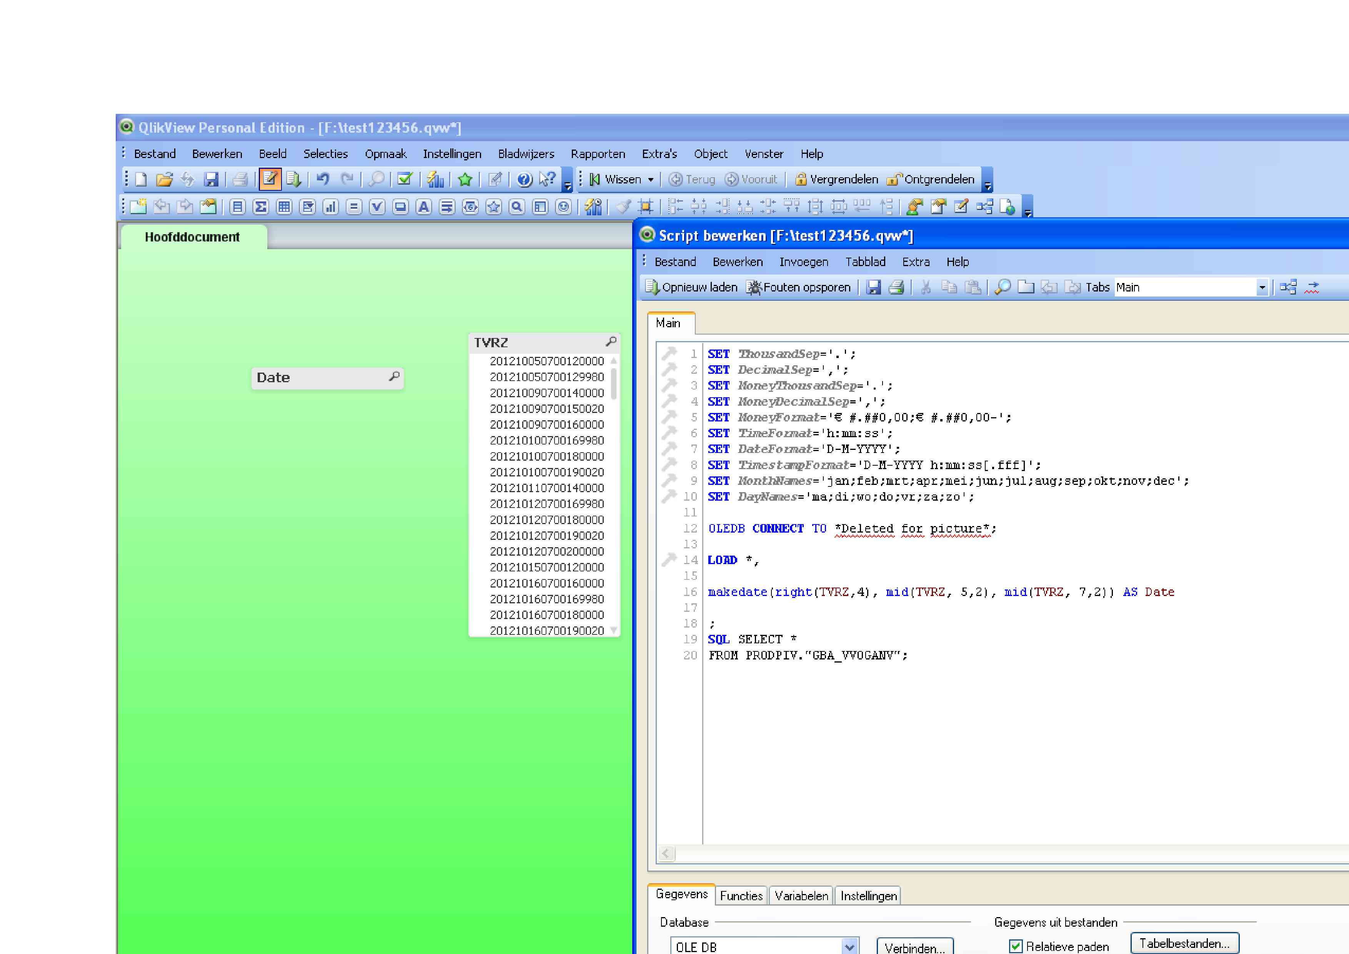Open the Bladwijzers menu
Viewport: 1349px width, 954px height.
[526, 154]
